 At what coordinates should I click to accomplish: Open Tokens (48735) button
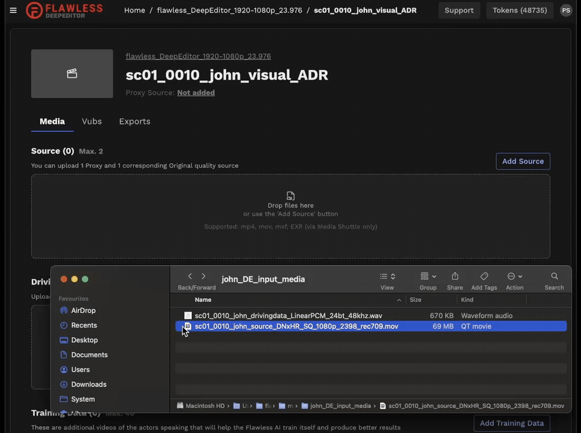[x=519, y=10]
